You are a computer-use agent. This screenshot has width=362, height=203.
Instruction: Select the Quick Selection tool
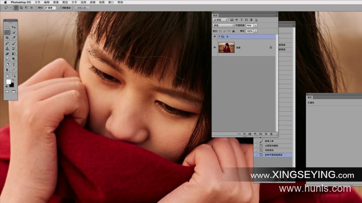14,32
